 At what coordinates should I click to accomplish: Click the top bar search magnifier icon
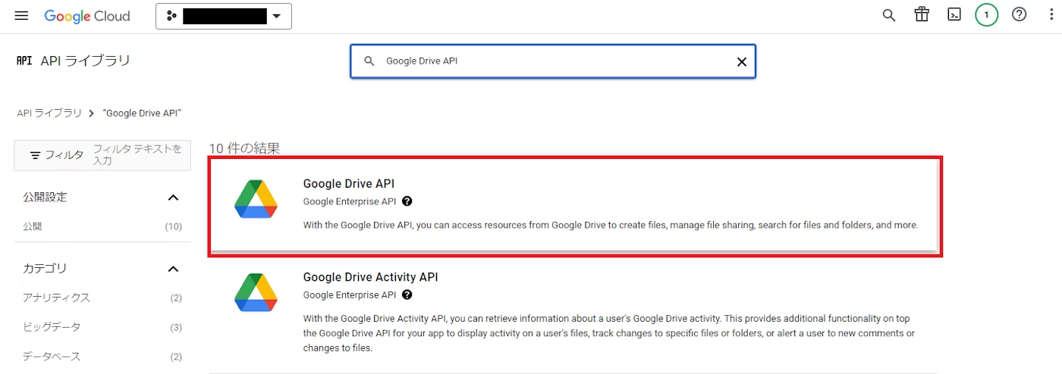pyautogui.click(x=889, y=15)
